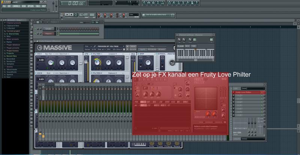Screen dimensions: 300x155
Task: Click the Save button in Massive
Action: pyautogui.click(x=133, y=47)
